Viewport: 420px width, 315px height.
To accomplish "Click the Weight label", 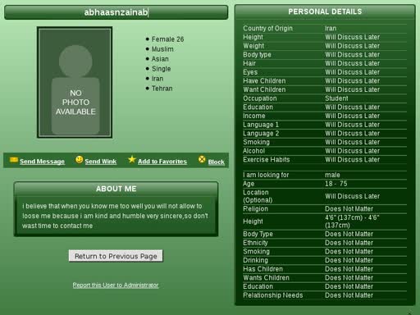I will pyautogui.click(x=253, y=46).
